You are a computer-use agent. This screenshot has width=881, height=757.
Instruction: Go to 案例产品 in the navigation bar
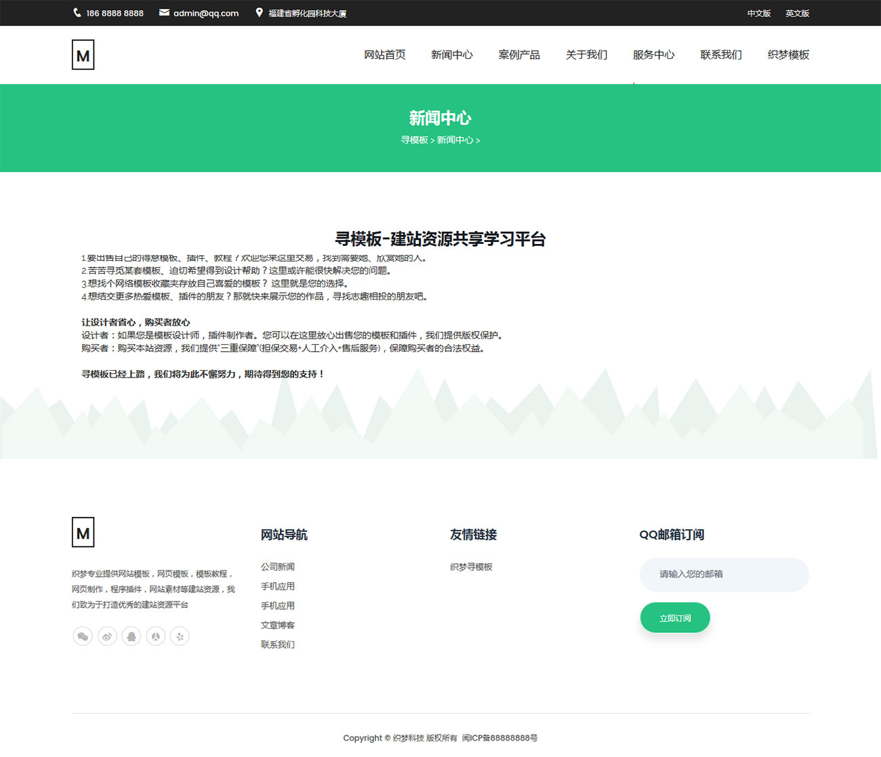(519, 55)
